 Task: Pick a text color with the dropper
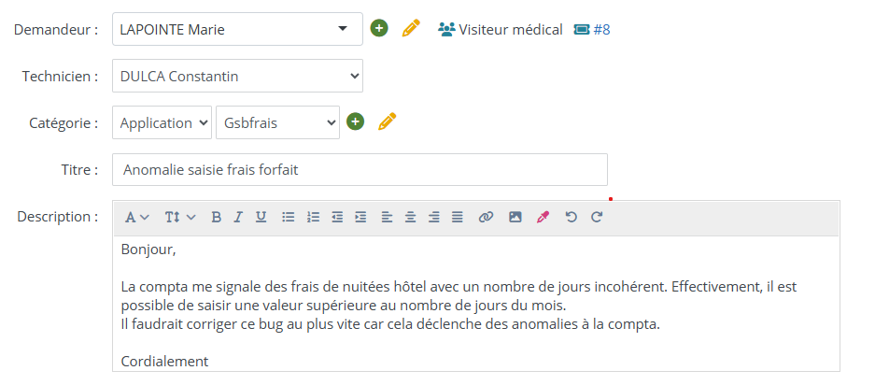click(x=543, y=217)
